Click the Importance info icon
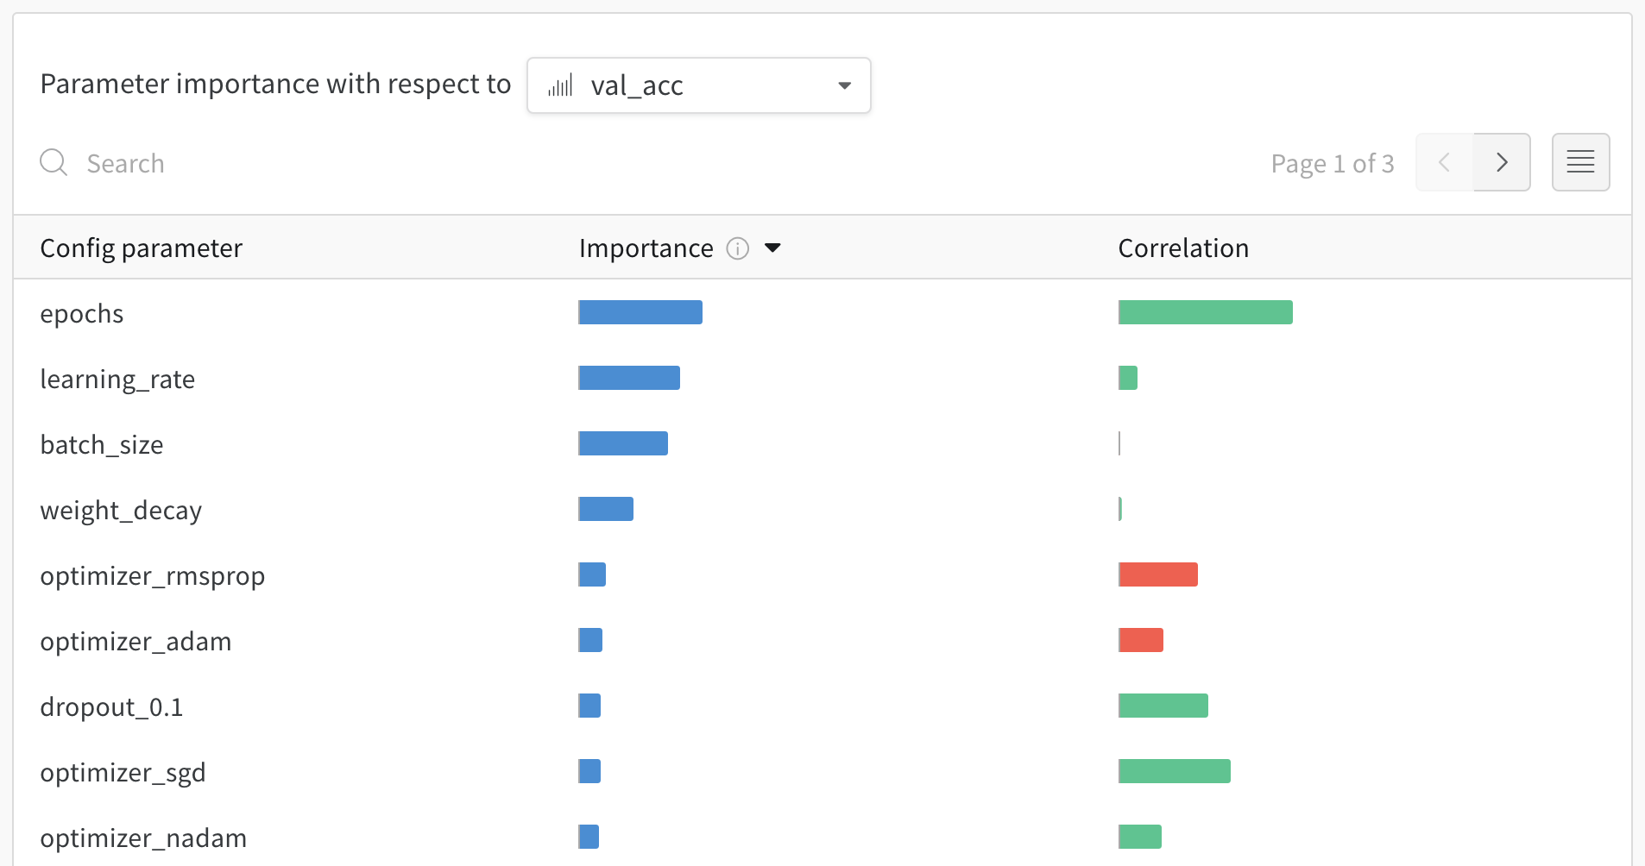 tap(736, 248)
